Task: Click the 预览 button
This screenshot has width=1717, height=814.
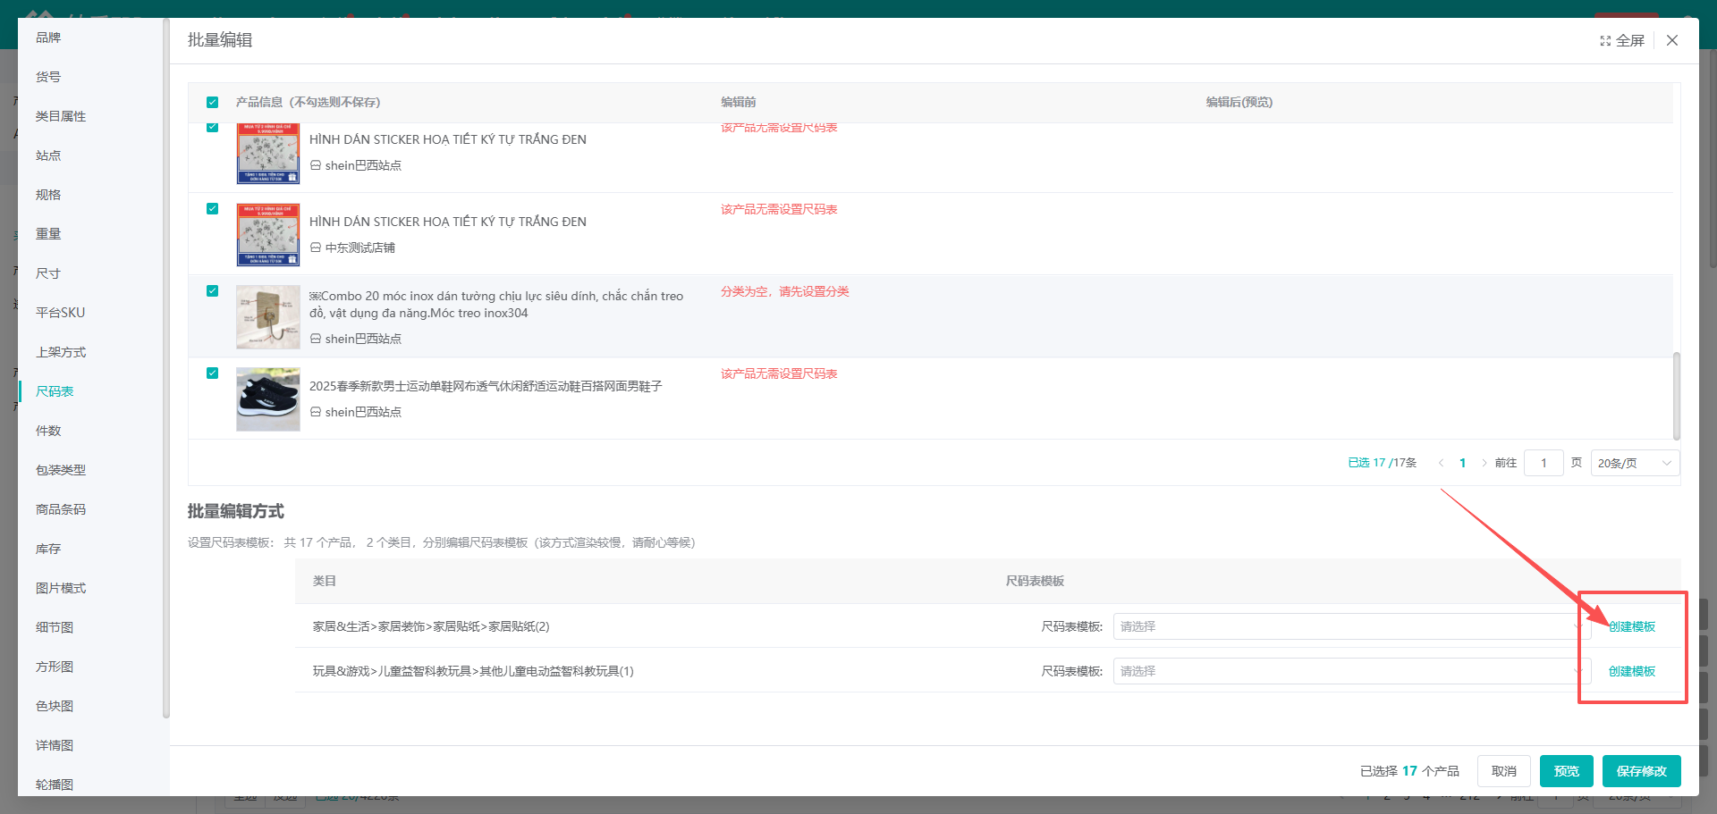Action: (1566, 771)
